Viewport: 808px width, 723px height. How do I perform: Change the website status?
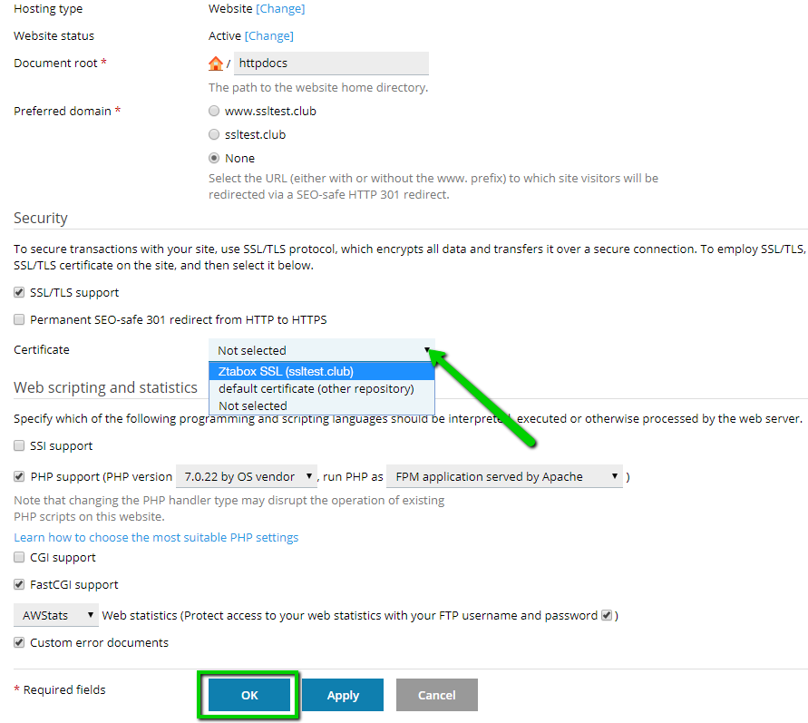269,36
